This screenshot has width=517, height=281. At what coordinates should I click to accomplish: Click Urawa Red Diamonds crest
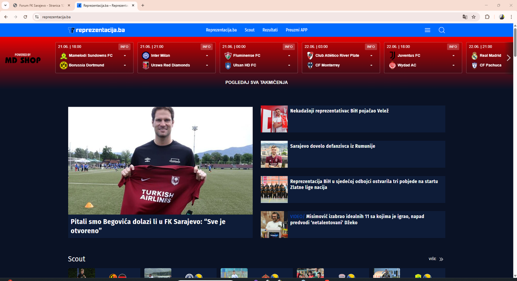tap(146, 65)
